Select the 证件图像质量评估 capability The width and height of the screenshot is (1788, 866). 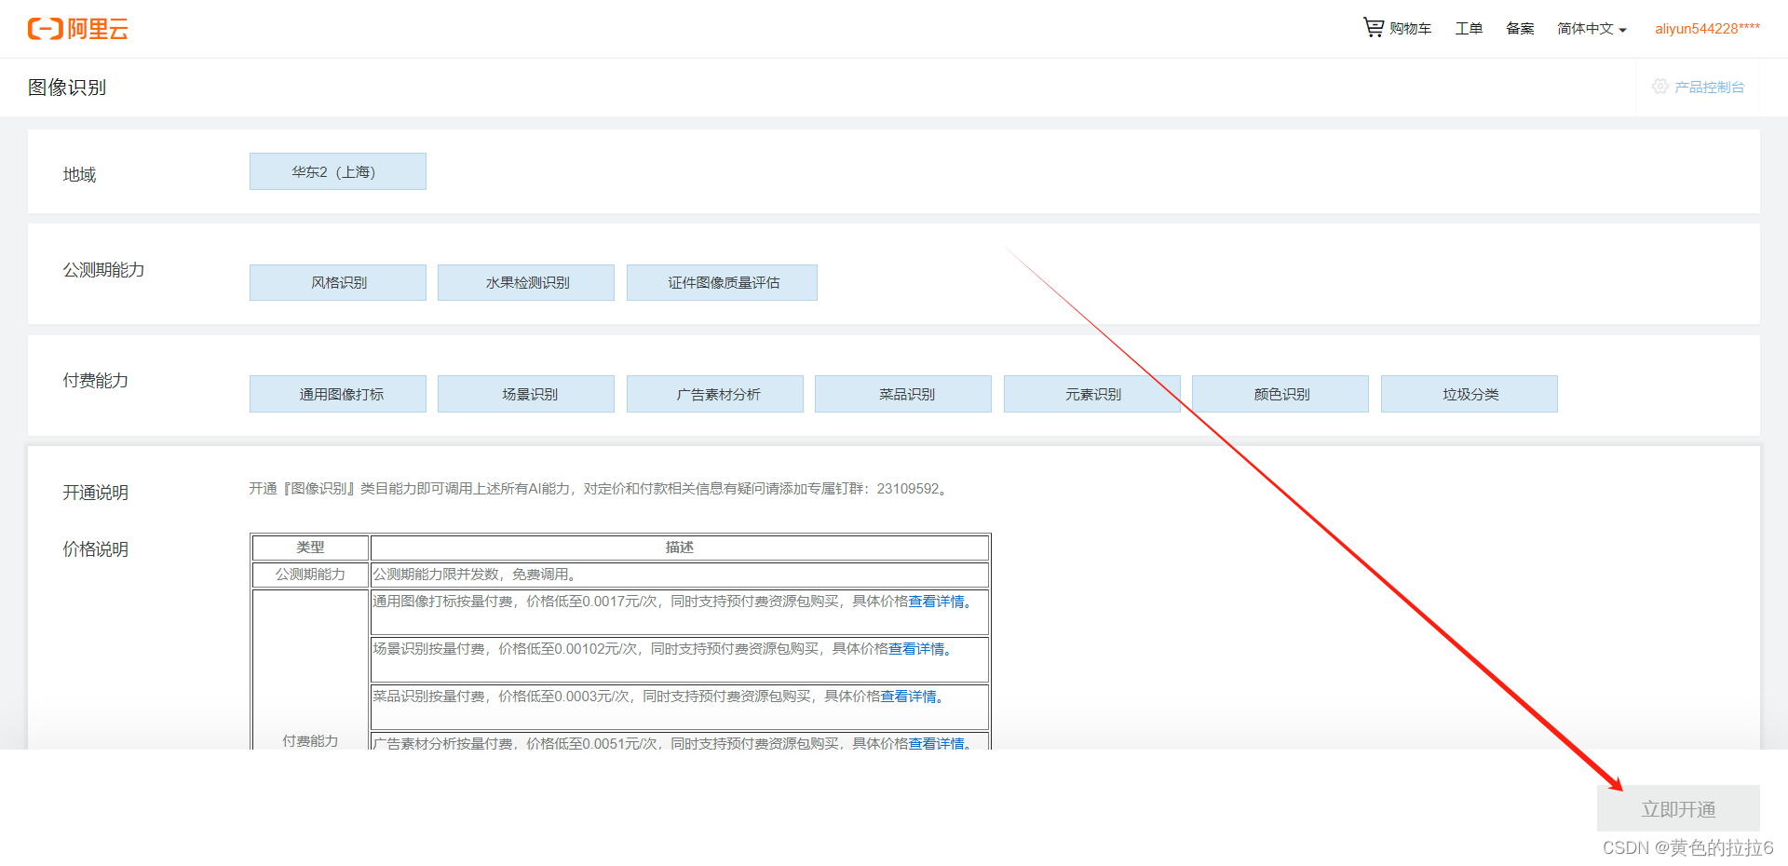tap(722, 282)
